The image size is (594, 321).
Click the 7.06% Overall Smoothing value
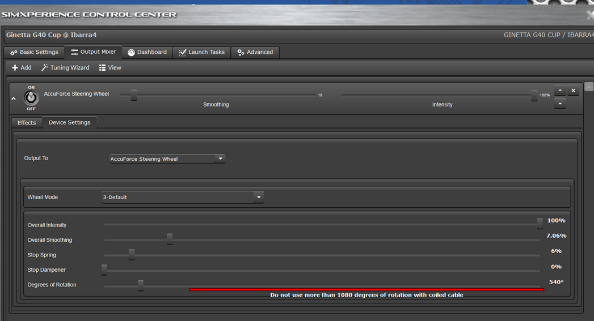click(x=556, y=236)
